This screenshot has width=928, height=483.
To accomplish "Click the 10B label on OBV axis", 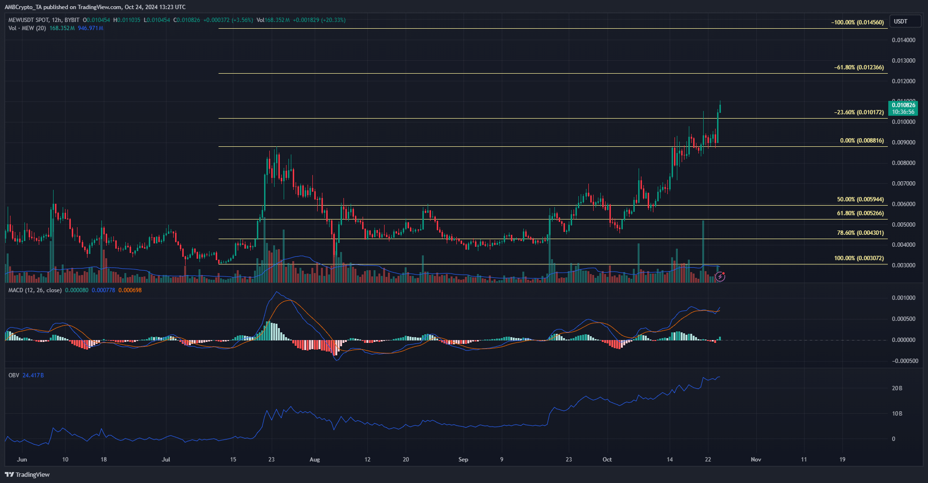I will (x=897, y=414).
